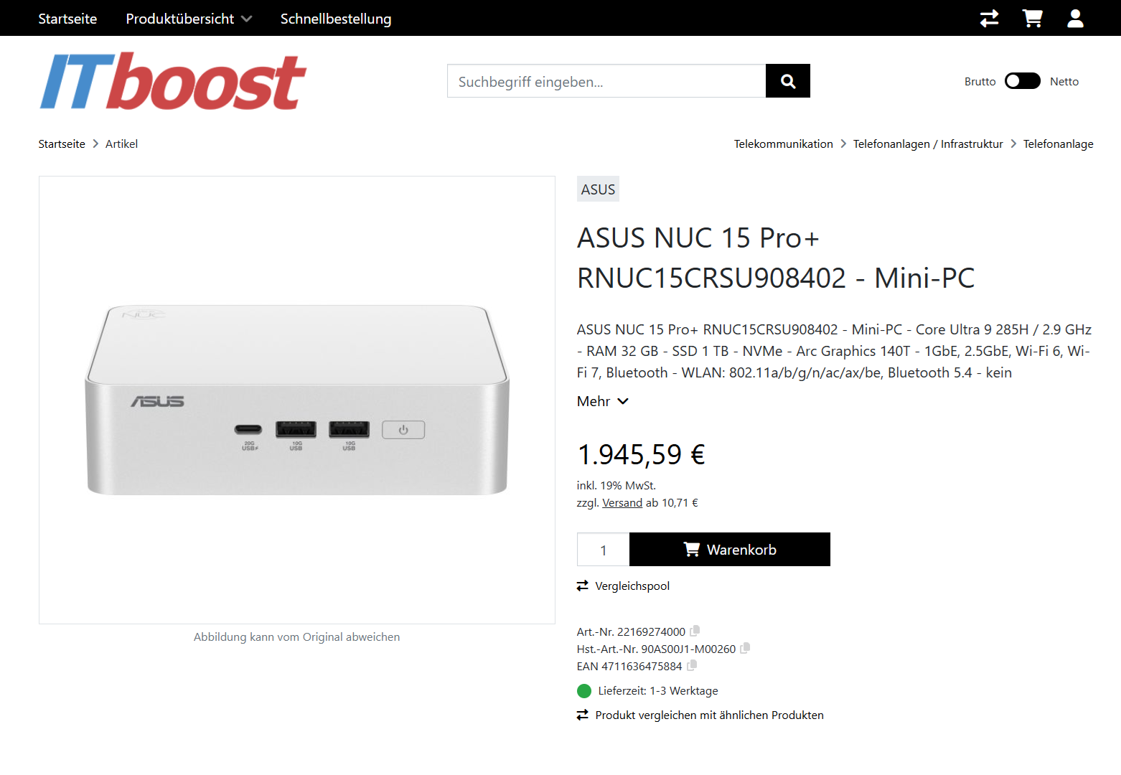Image resolution: width=1121 pixels, height=775 pixels.
Task: Add product to the Vergleichspool
Action: coord(623,586)
